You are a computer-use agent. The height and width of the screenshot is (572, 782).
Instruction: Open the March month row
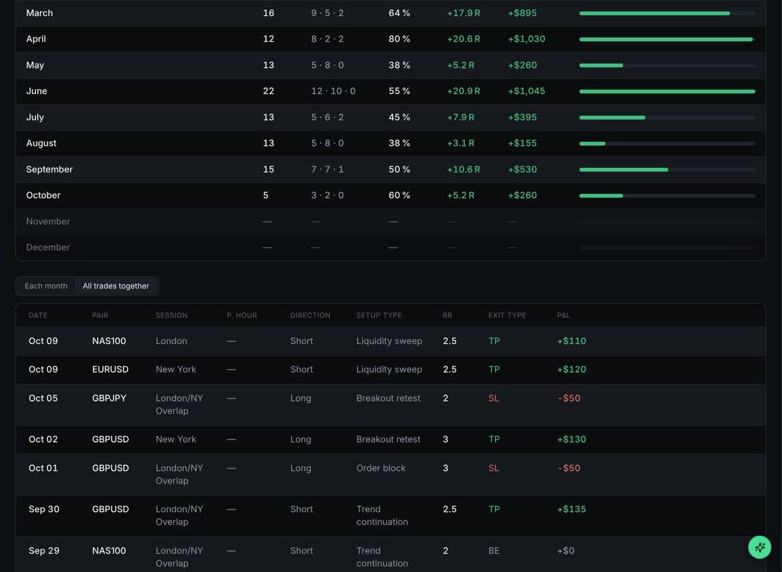[x=391, y=13]
